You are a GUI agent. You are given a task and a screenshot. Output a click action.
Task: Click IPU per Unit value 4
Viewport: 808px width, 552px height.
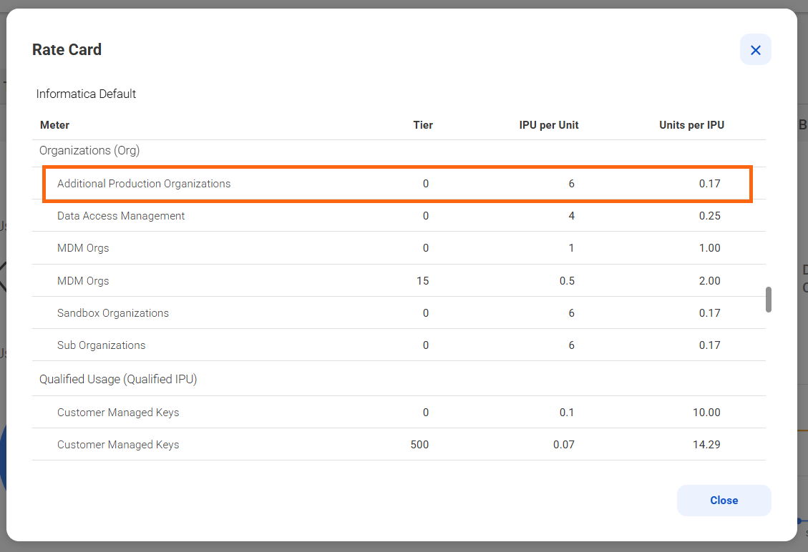coord(572,216)
